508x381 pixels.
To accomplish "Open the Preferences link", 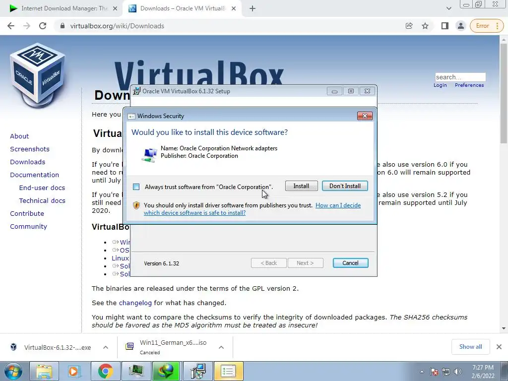I will [x=469, y=85].
